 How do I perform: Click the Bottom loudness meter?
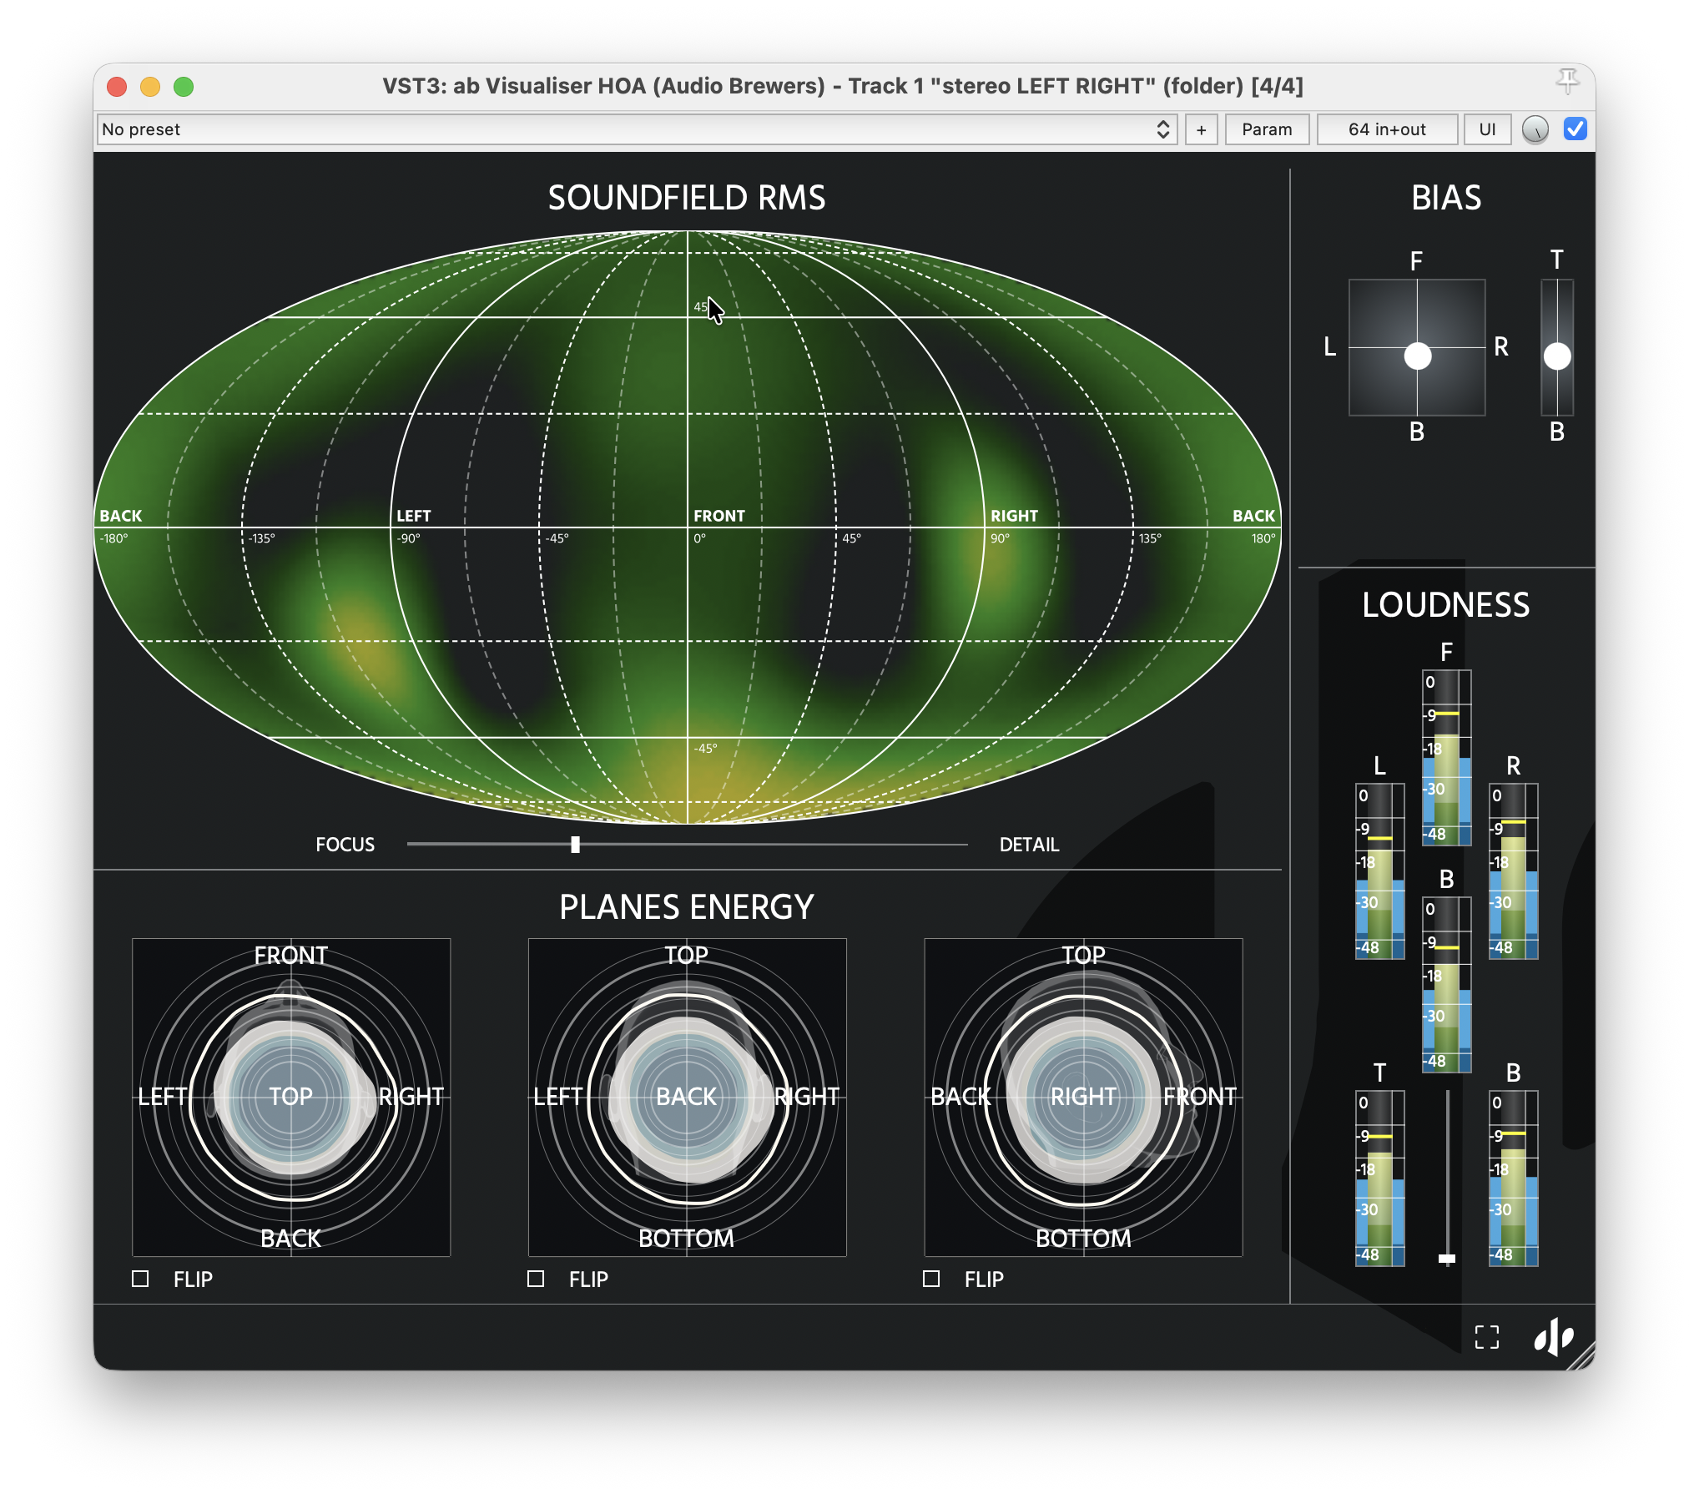click(1513, 1179)
